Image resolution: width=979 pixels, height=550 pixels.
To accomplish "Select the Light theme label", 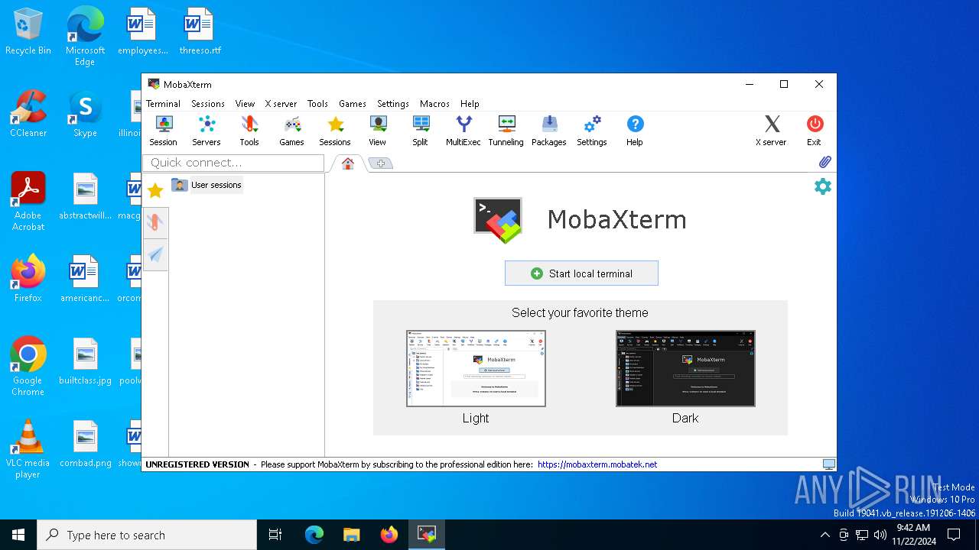I will pos(476,418).
